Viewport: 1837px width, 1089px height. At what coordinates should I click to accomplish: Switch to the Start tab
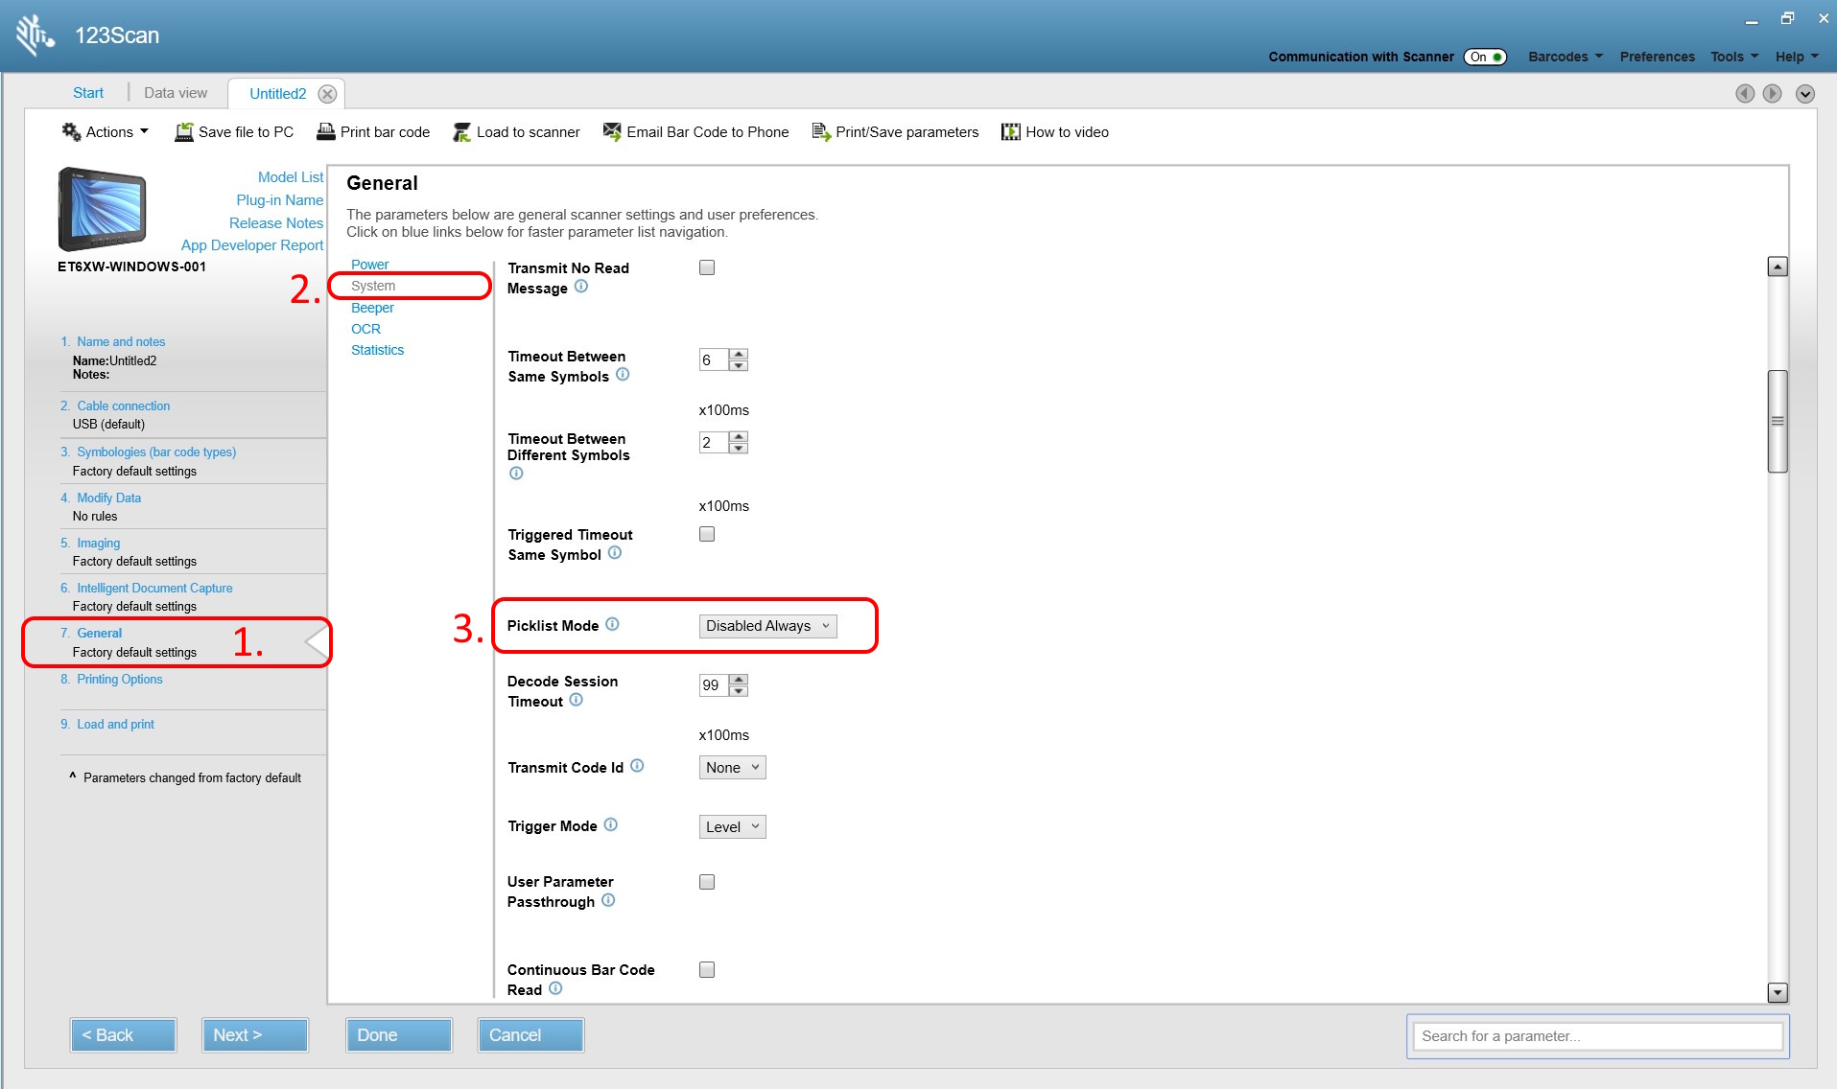88,93
